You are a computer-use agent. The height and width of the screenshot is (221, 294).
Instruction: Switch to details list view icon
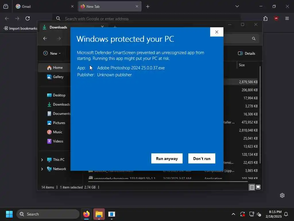tap(252, 187)
